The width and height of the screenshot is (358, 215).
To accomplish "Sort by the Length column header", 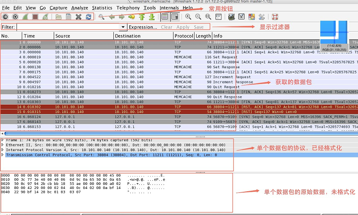I will pos(203,36).
